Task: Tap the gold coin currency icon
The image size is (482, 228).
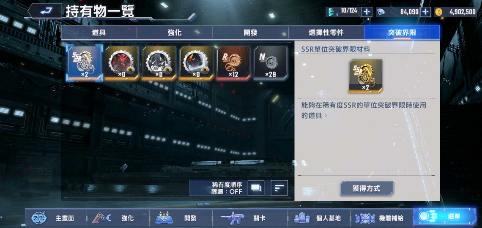Action: [x=438, y=12]
